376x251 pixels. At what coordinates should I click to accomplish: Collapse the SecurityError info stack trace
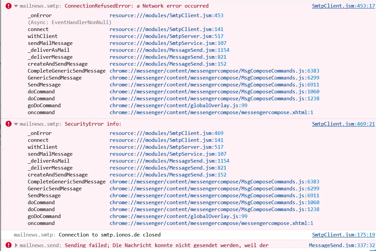(16, 124)
